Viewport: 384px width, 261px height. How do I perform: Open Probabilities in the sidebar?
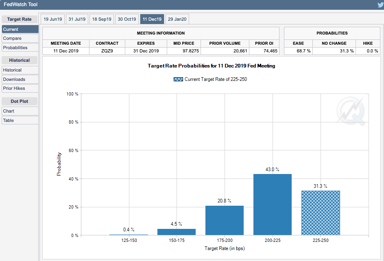(20, 48)
